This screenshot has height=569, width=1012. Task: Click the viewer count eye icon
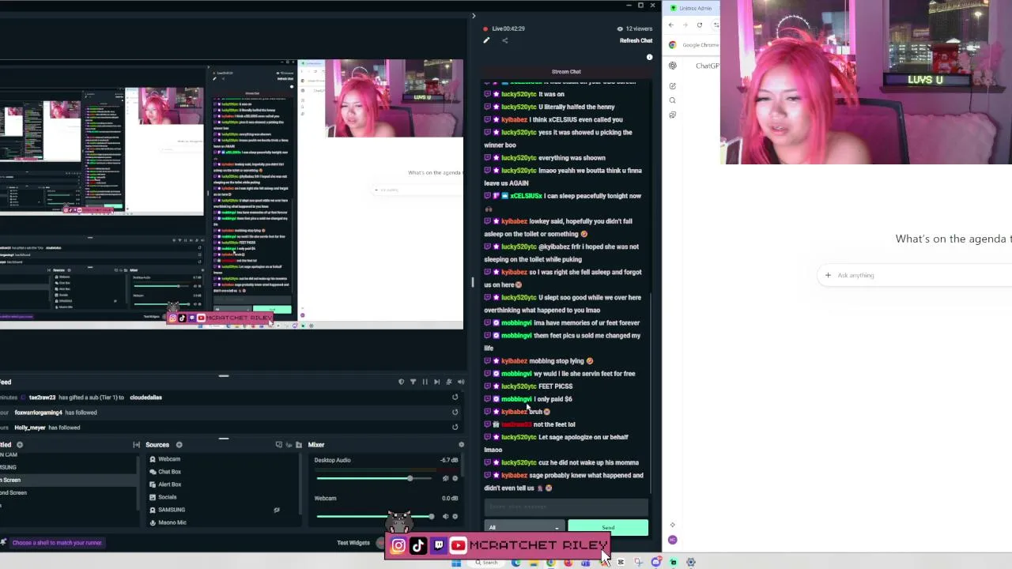[620, 28]
